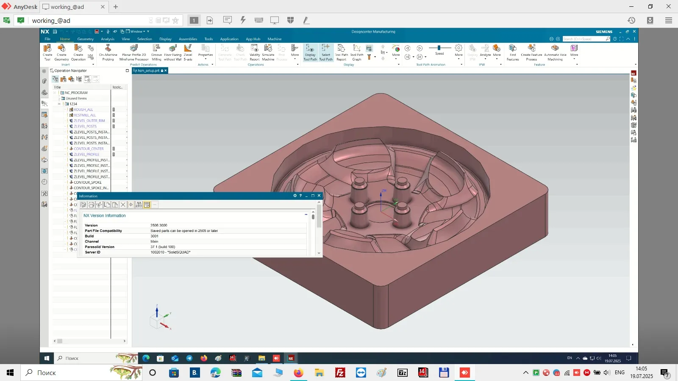Go to the Machine ribbon tab
This screenshot has width=678, height=381.
coord(275,39)
